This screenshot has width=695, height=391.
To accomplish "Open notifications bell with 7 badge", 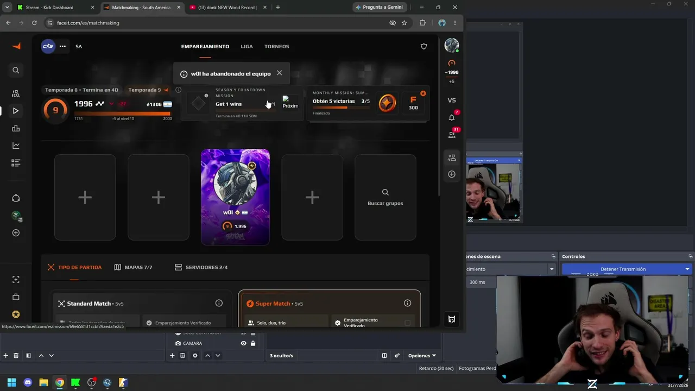I will pos(452,117).
